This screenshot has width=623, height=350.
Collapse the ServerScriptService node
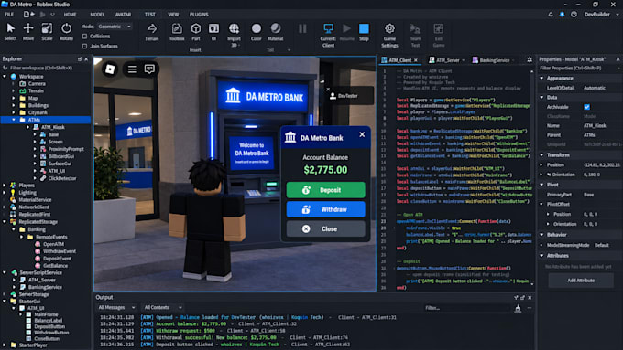[5, 272]
